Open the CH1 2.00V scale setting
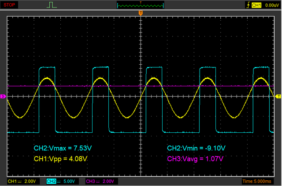 (x=30, y=181)
